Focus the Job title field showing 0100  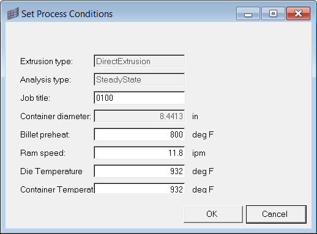click(140, 98)
